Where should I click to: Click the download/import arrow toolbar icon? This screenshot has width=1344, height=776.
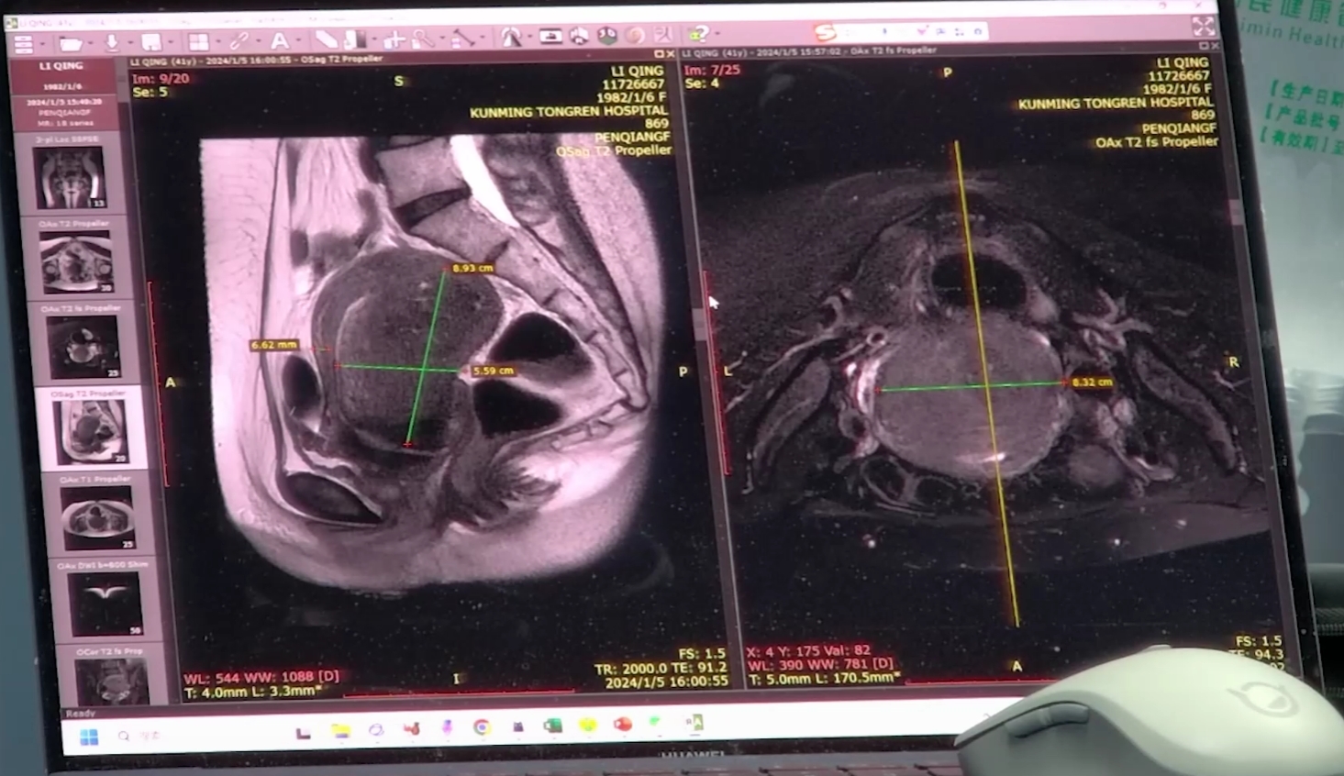[112, 42]
